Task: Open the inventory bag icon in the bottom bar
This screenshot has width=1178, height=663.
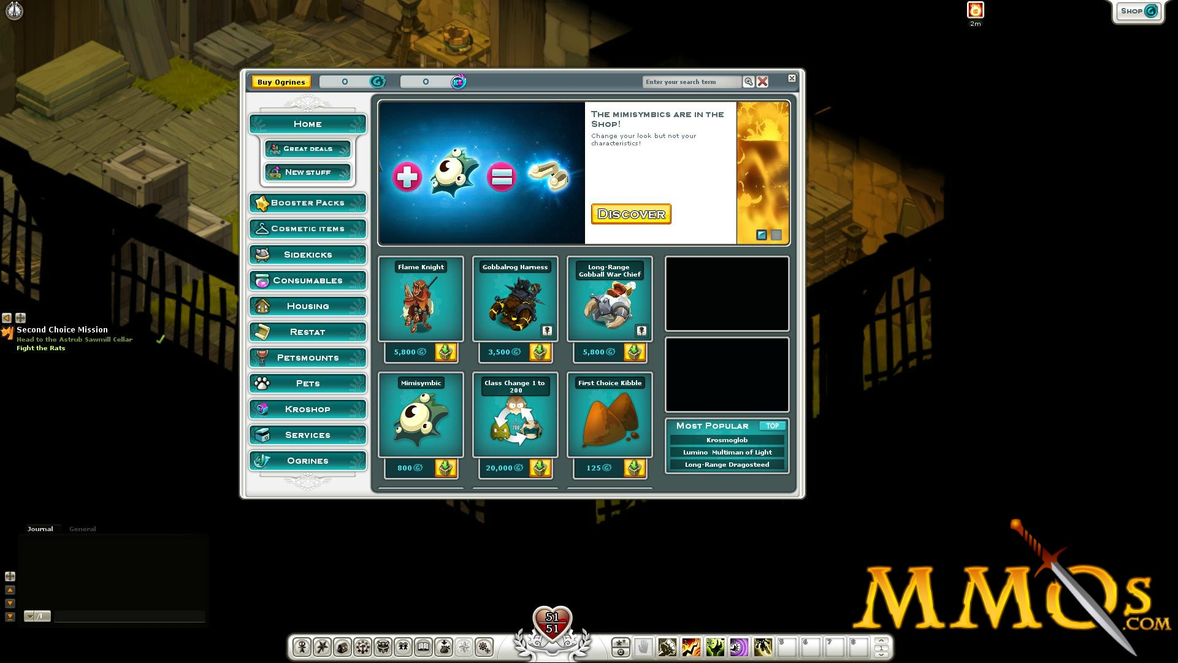Action: (x=342, y=646)
